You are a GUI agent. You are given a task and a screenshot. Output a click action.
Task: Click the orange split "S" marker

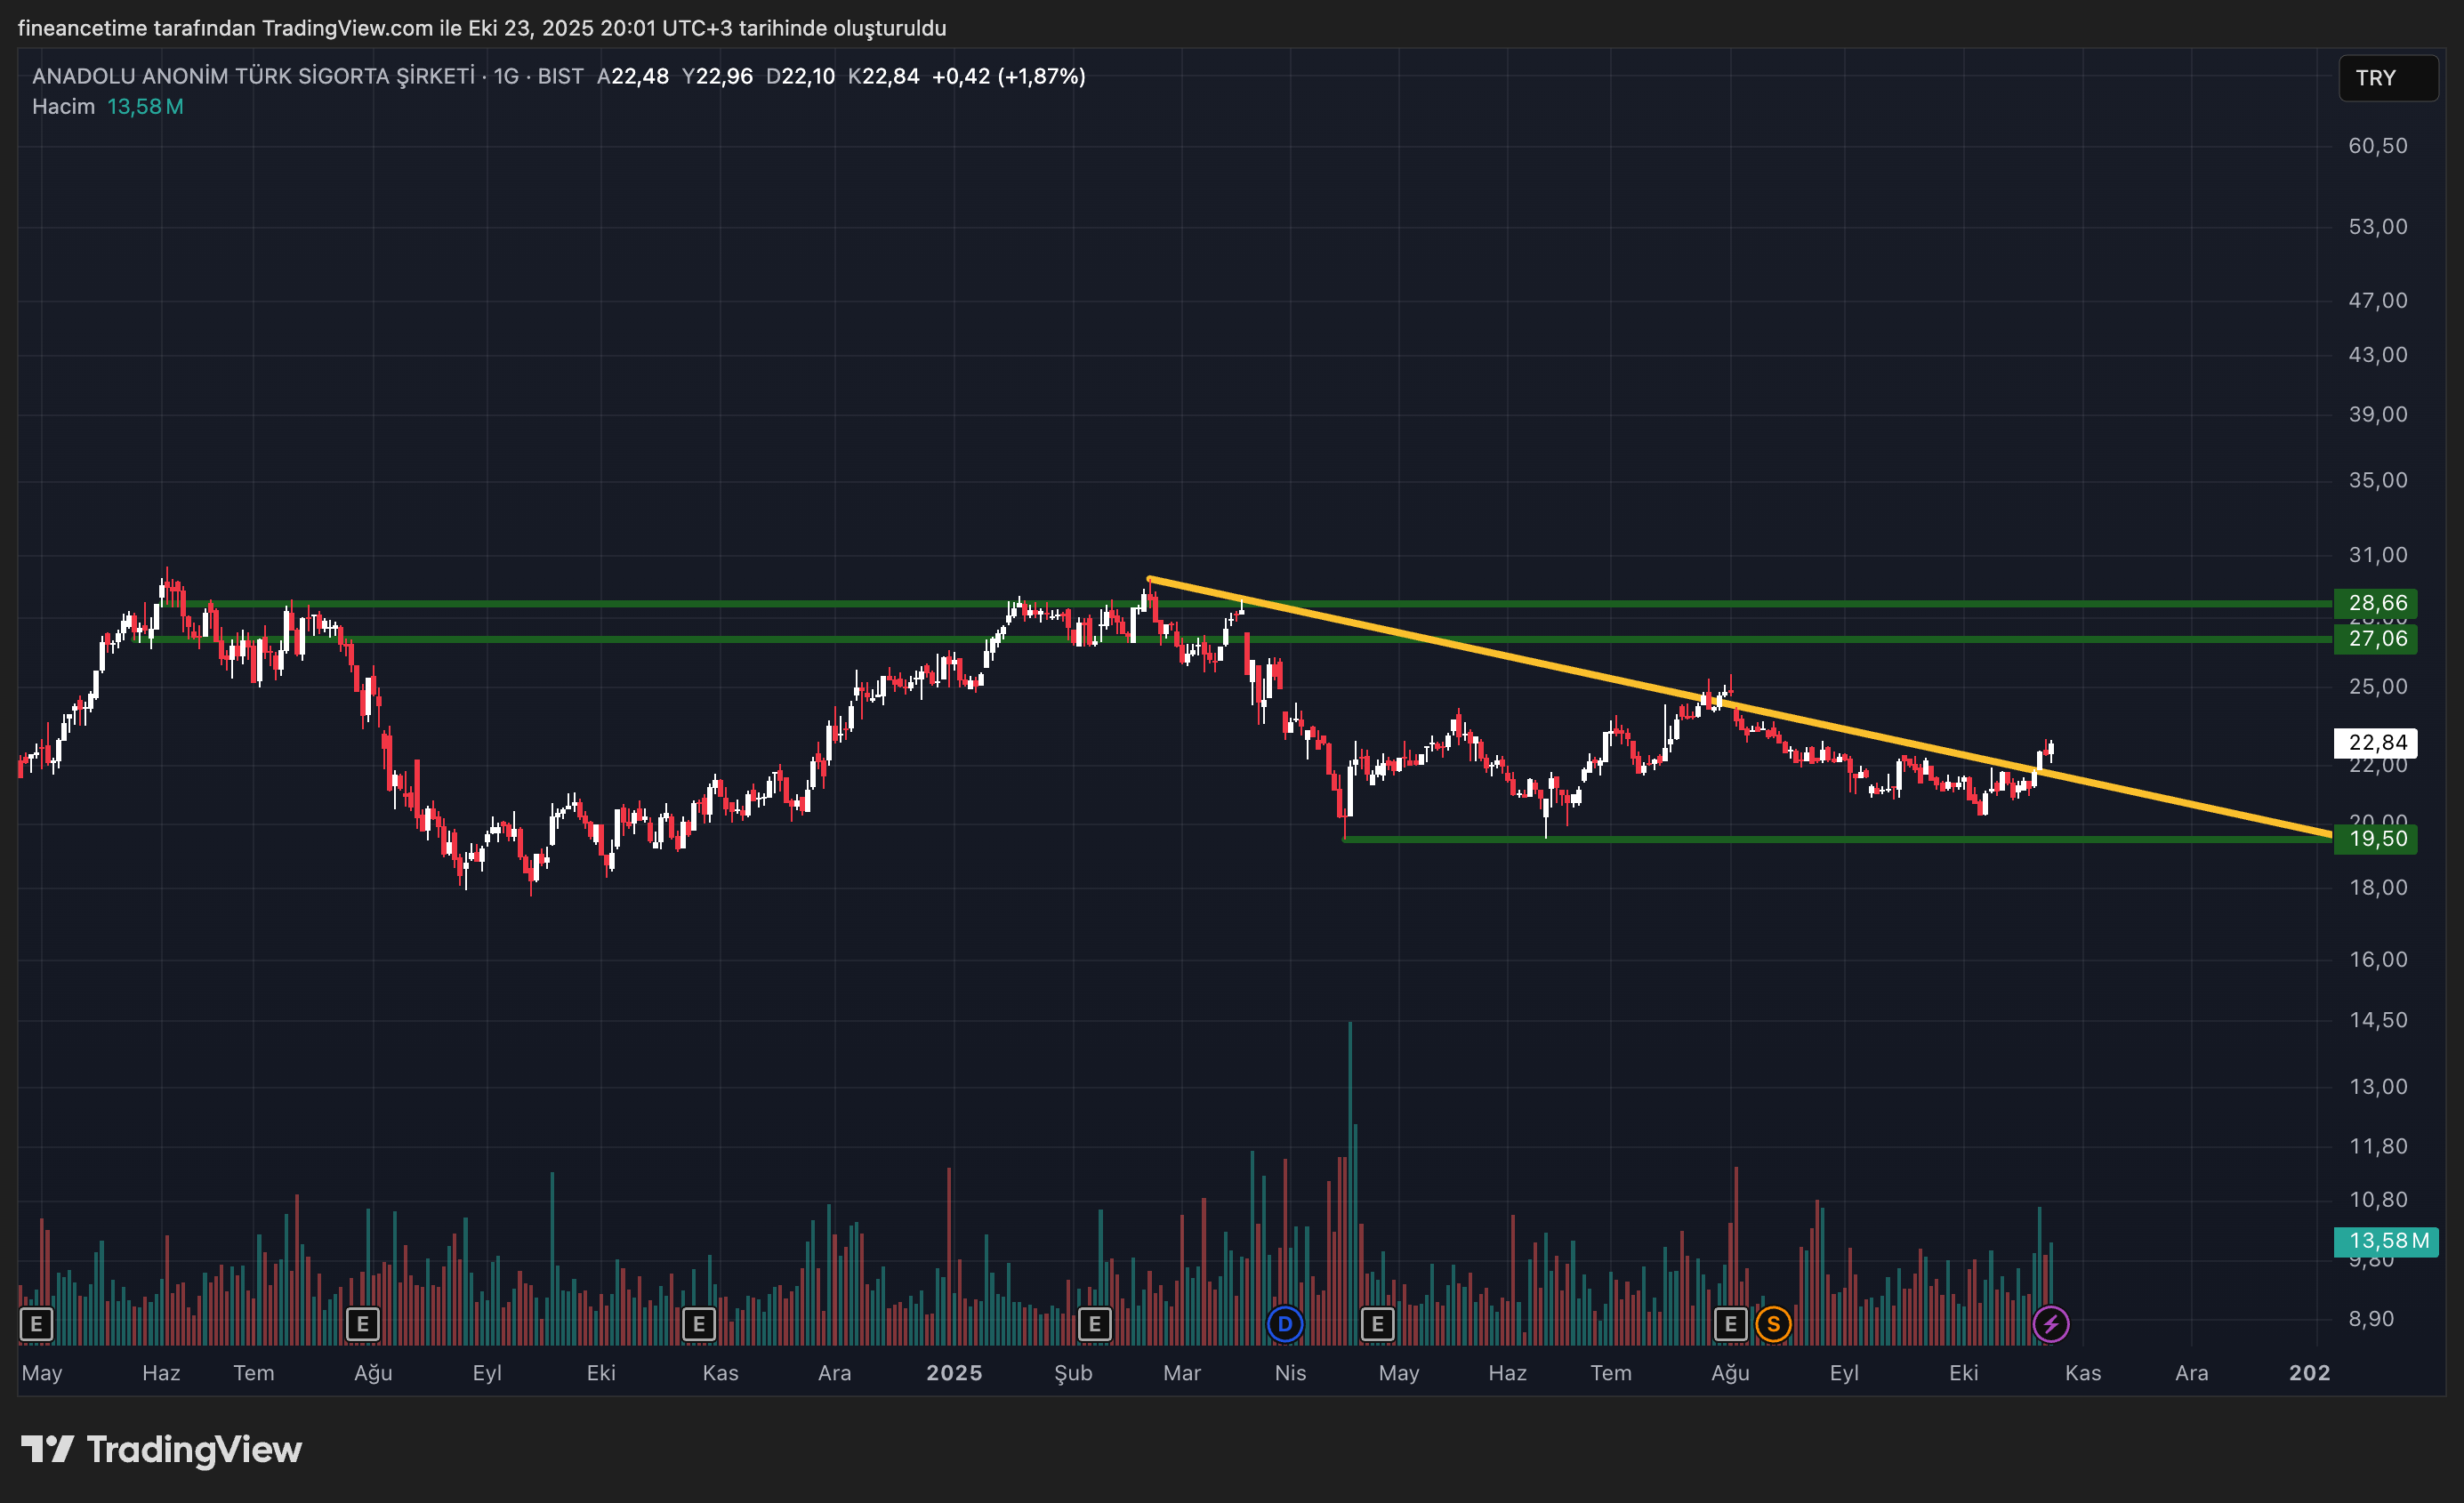[1773, 1325]
